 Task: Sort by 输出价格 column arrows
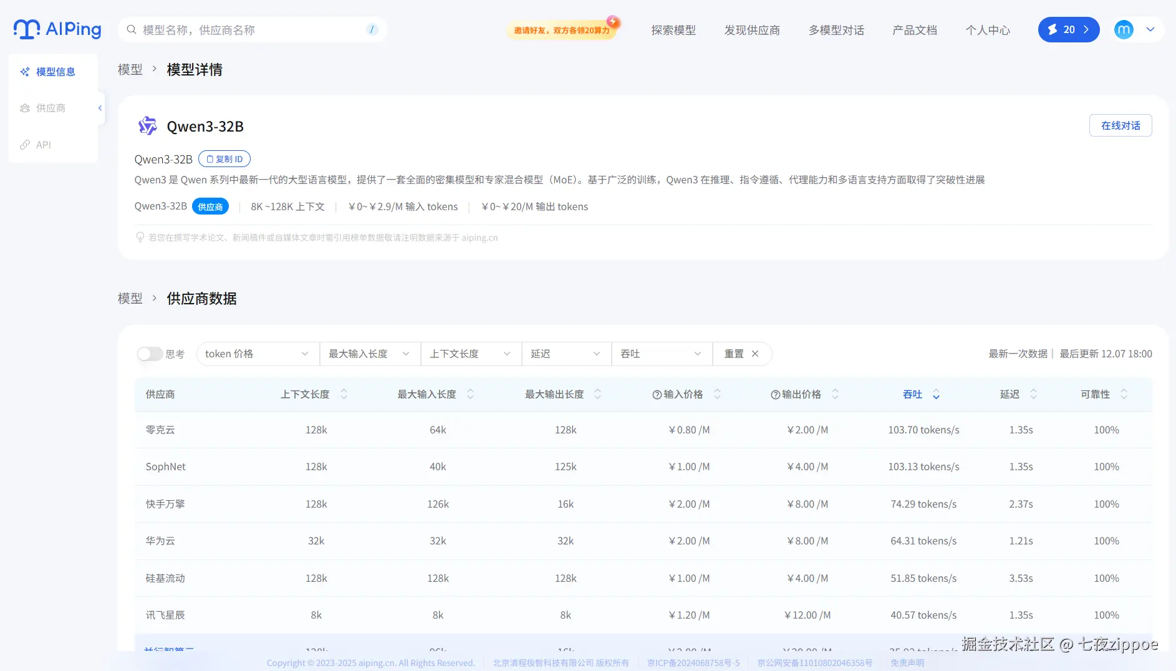pos(836,394)
